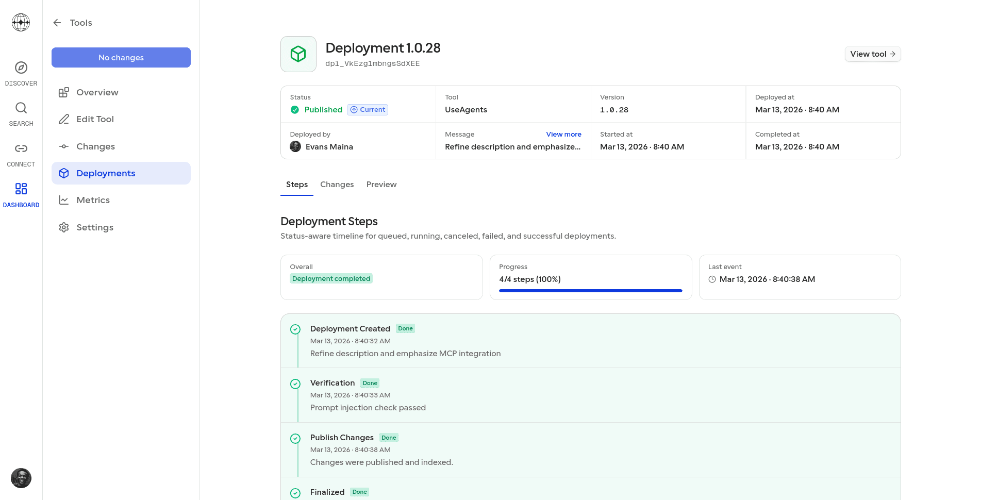Image resolution: width=981 pixels, height=500 pixels.
Task: Click the green check circle on Publish Changes
Action: (x=295, y=439)
